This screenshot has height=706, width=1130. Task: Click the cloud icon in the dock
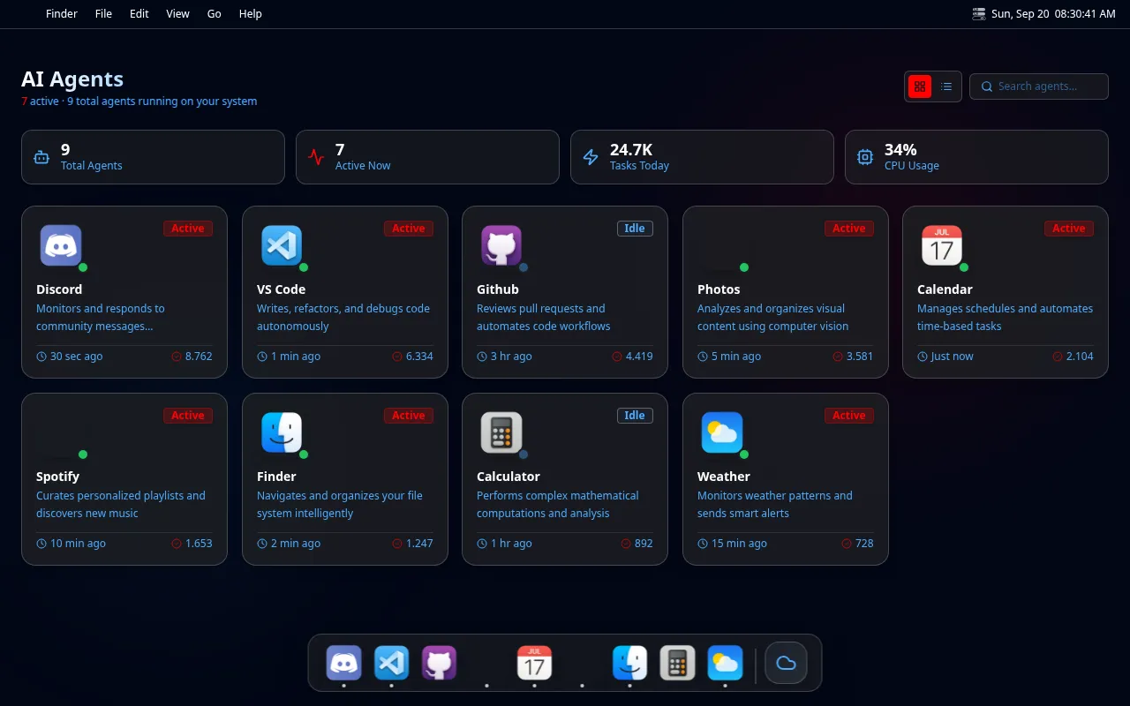click(x=787, y=663)
